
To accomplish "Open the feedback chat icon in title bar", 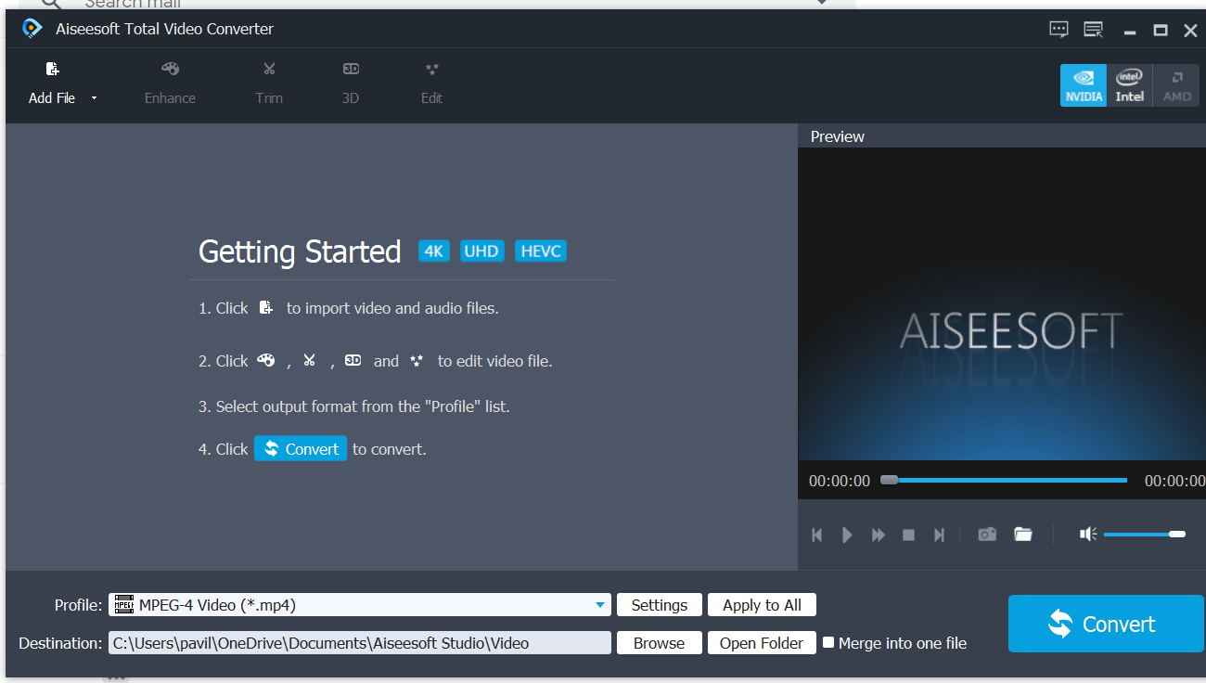I will (x=1058, y=29).
